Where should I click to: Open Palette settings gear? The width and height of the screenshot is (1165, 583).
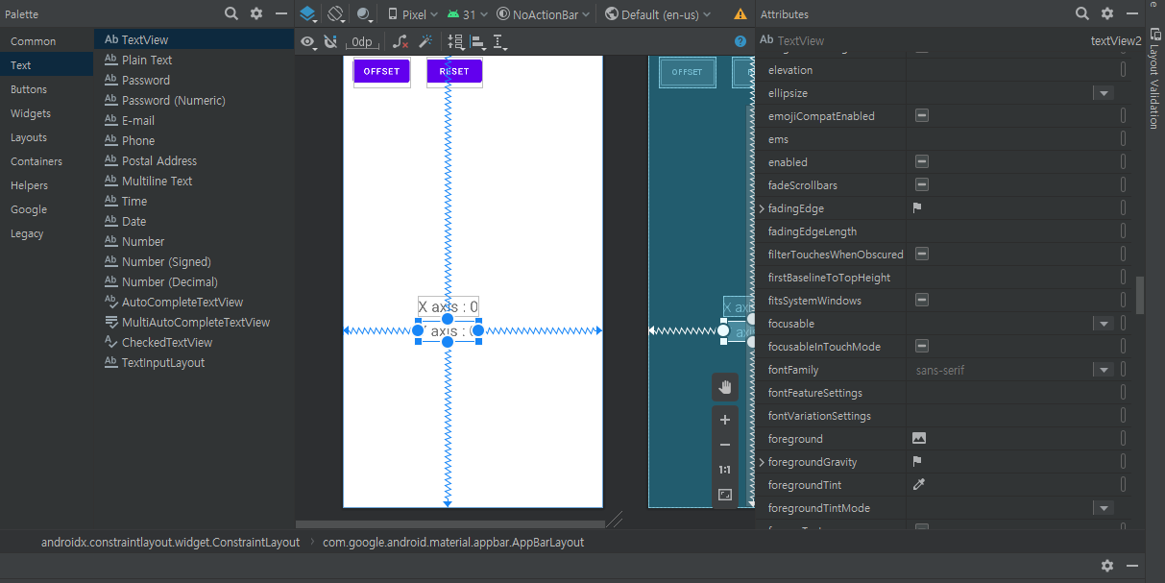pyautogui.click(x=256, y=13)
